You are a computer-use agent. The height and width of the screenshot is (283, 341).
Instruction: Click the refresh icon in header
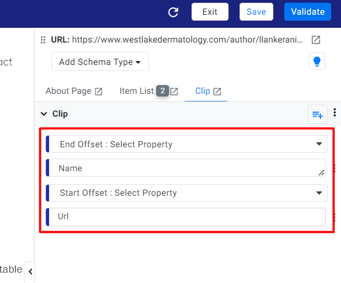[x=174, y=12]
